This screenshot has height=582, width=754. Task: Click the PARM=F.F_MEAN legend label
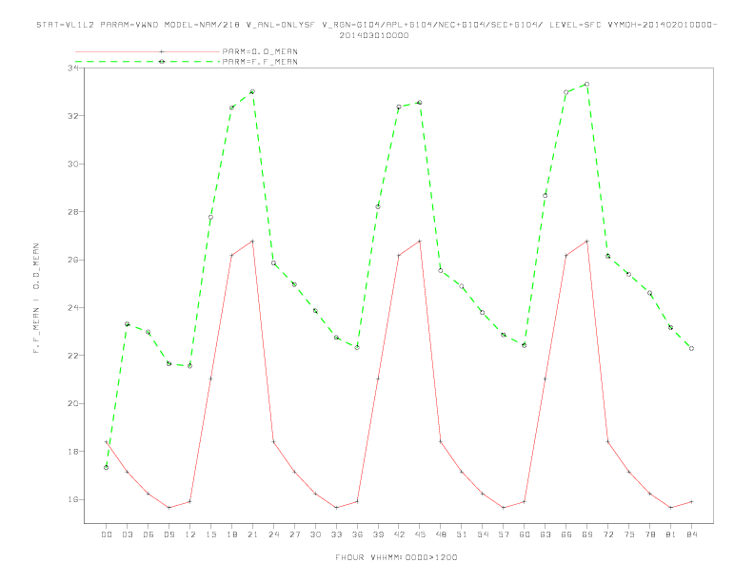pyautogui.click(x=260, y=62)
